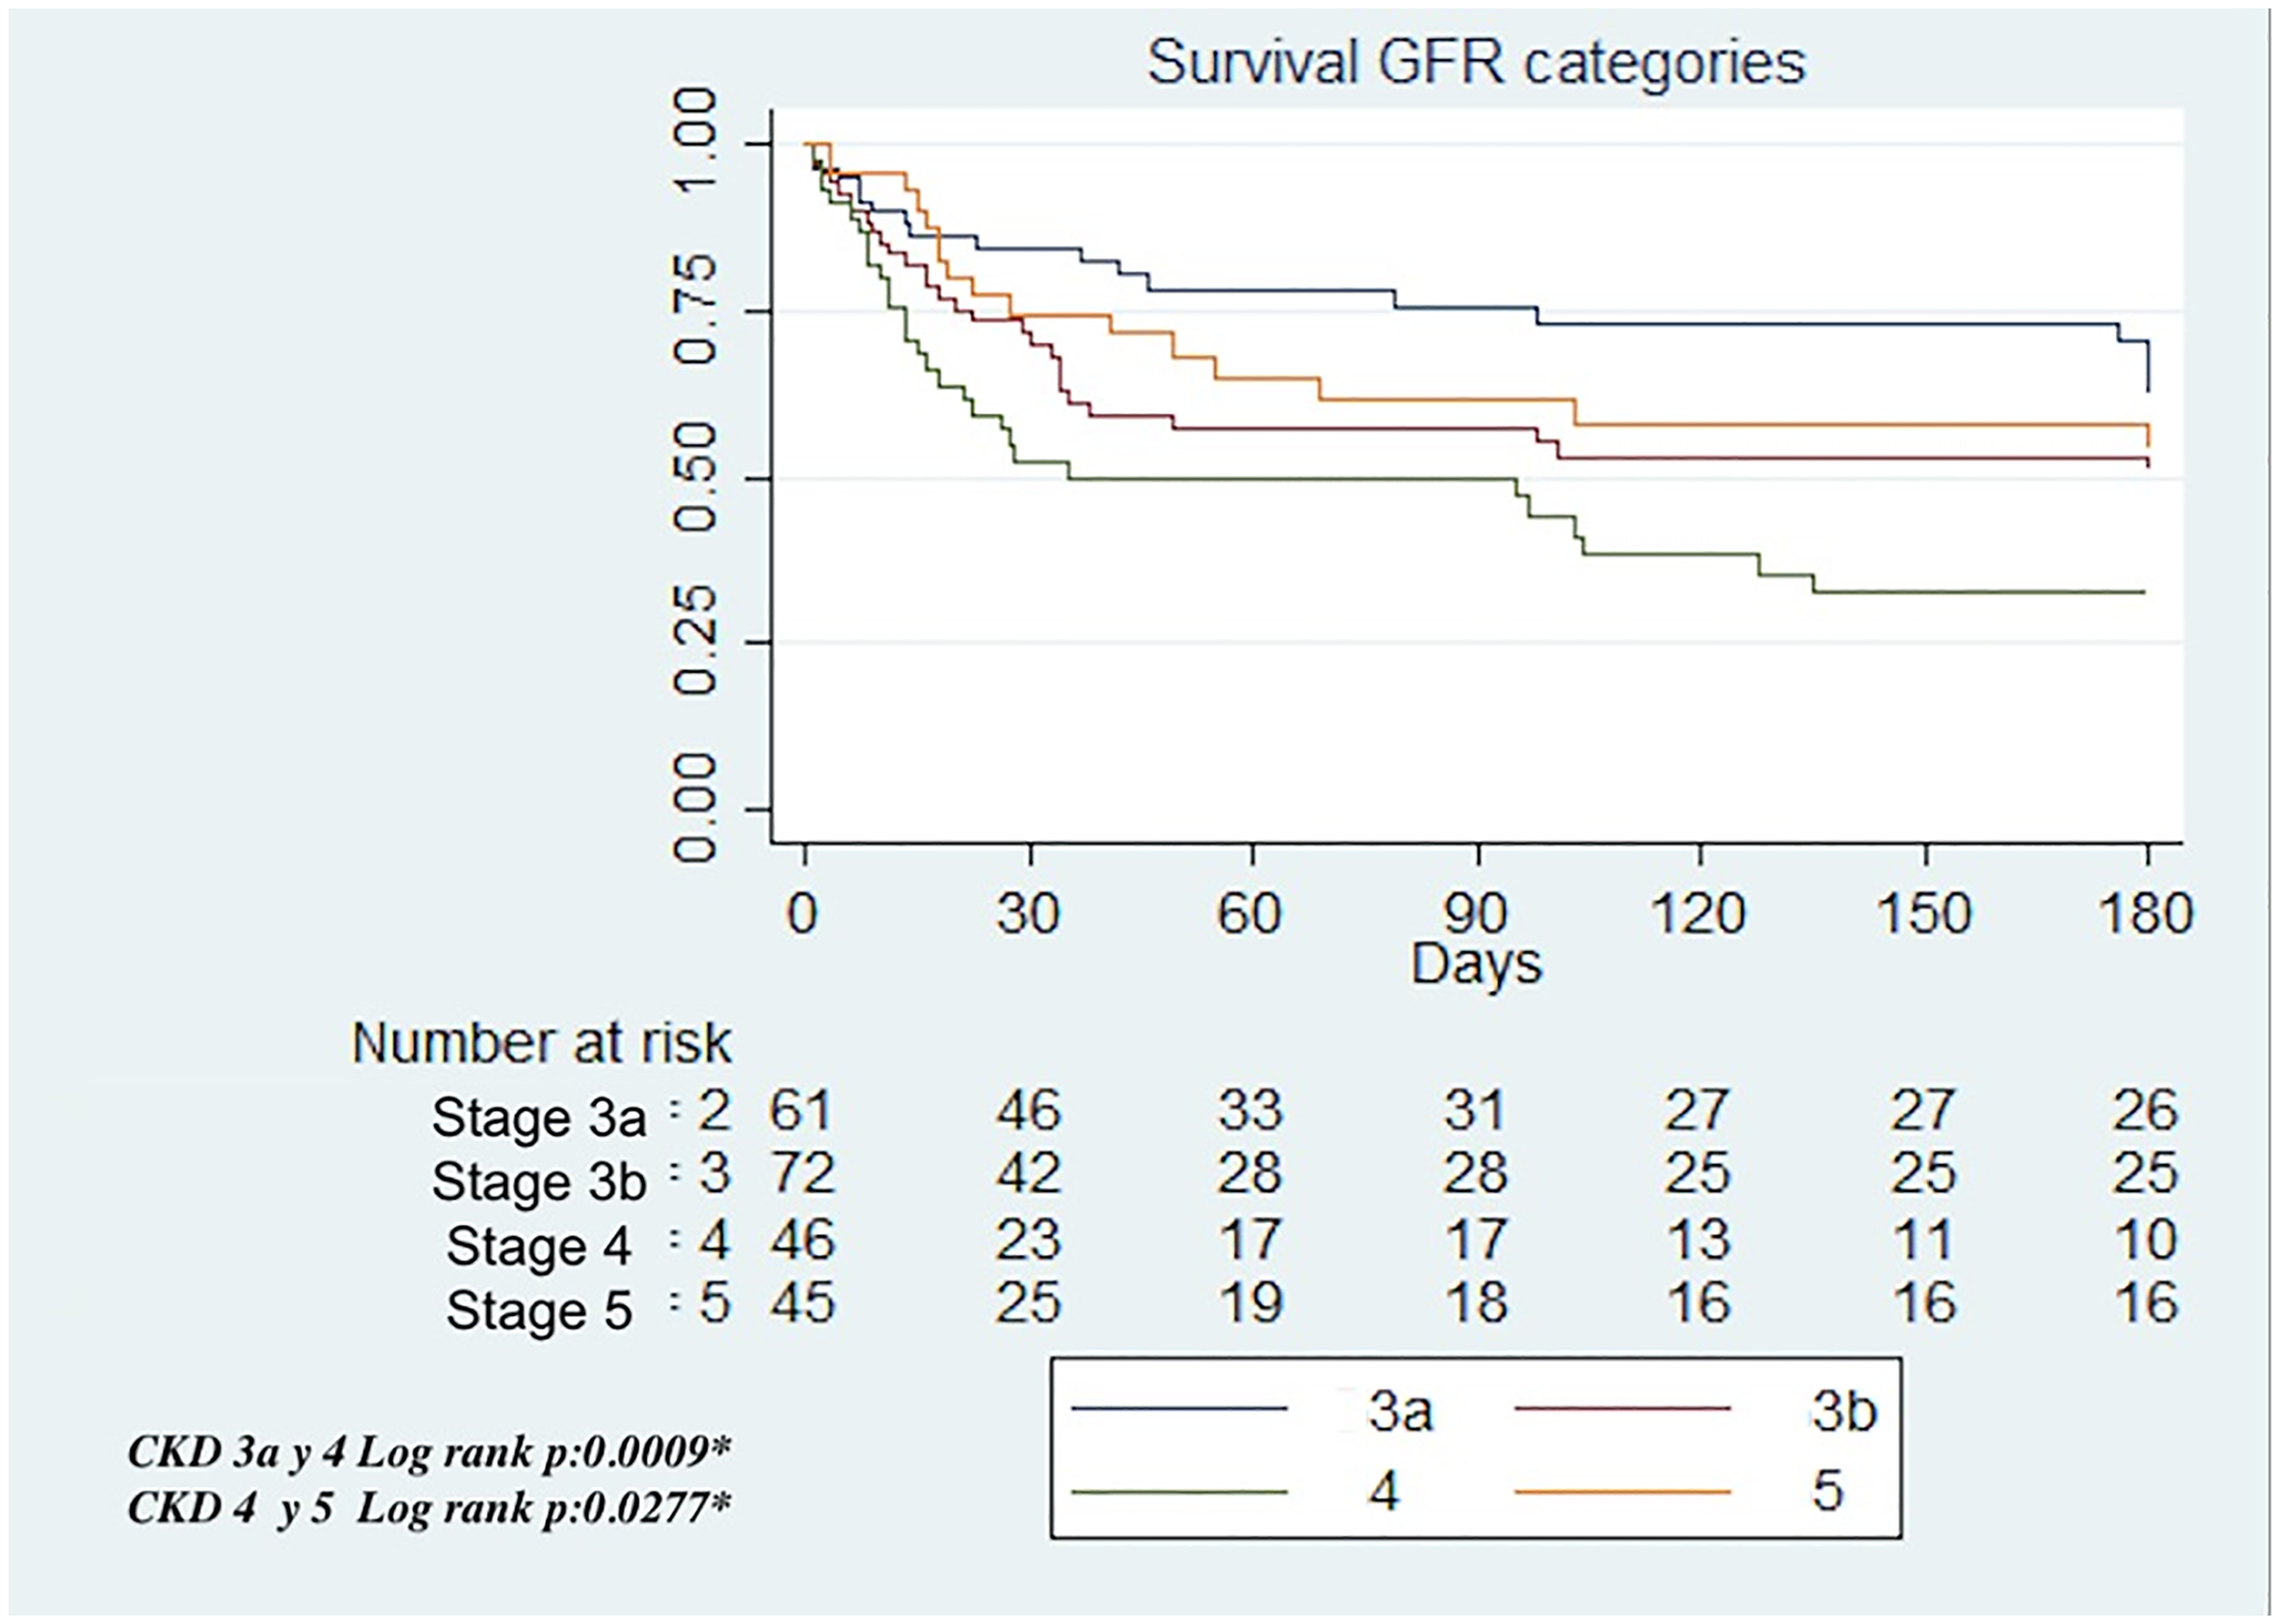Click the Stage 4 row label
The image size is (2282, 1624).
[539, 1246]
